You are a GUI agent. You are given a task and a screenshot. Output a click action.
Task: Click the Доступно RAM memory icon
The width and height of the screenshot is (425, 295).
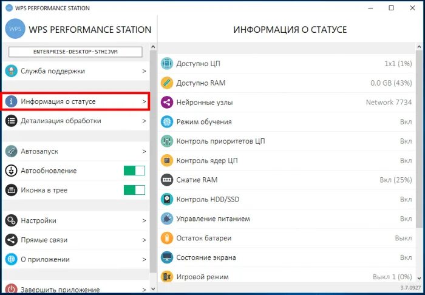coord(167,83)
